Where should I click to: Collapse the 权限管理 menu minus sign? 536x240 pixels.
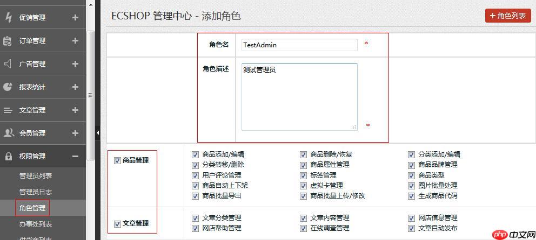pyautogui.click(x=76, y=156)
